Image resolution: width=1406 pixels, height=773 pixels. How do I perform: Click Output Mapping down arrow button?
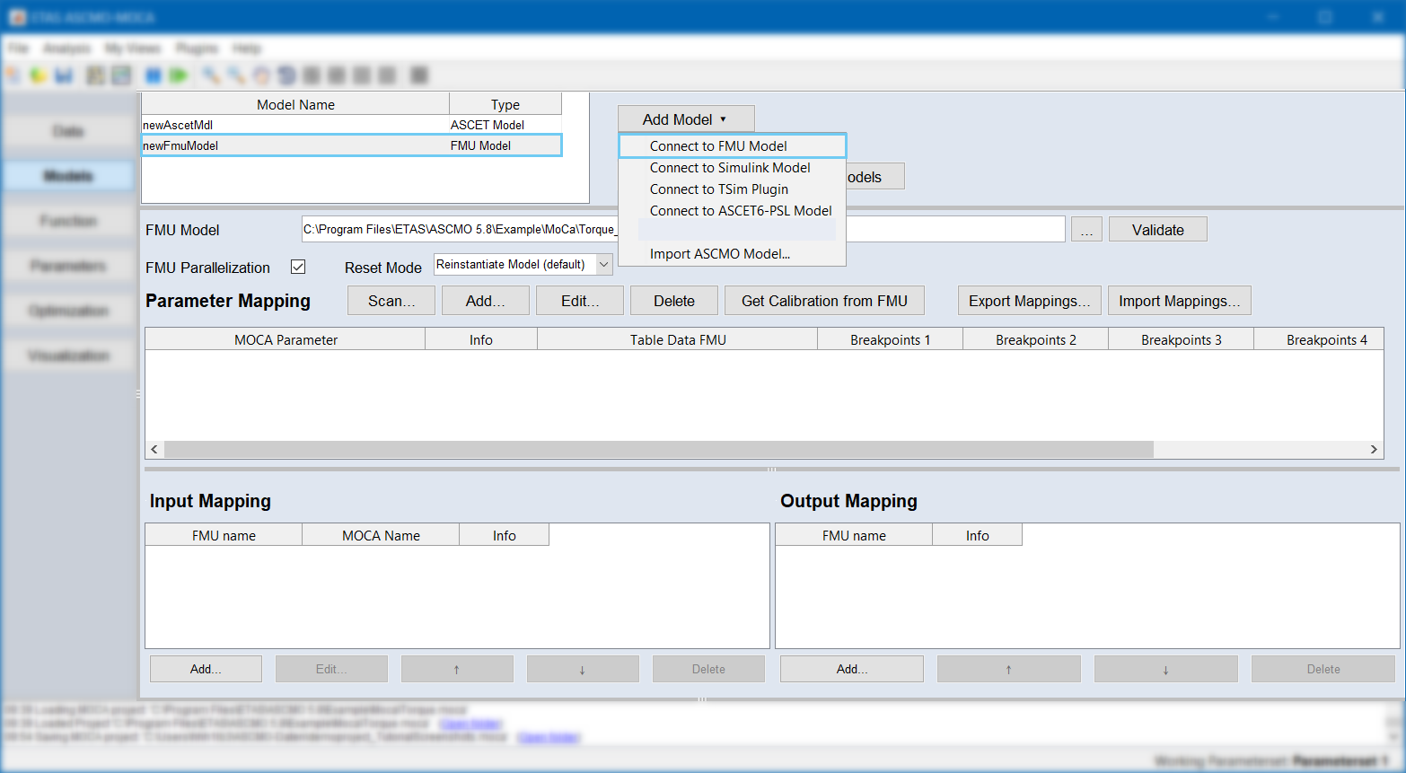(1165, 669)
